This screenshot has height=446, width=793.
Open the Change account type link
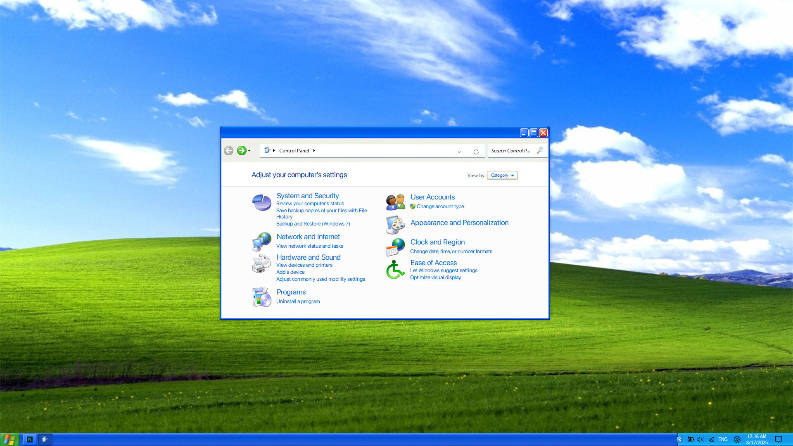click(x=440, y=206)
